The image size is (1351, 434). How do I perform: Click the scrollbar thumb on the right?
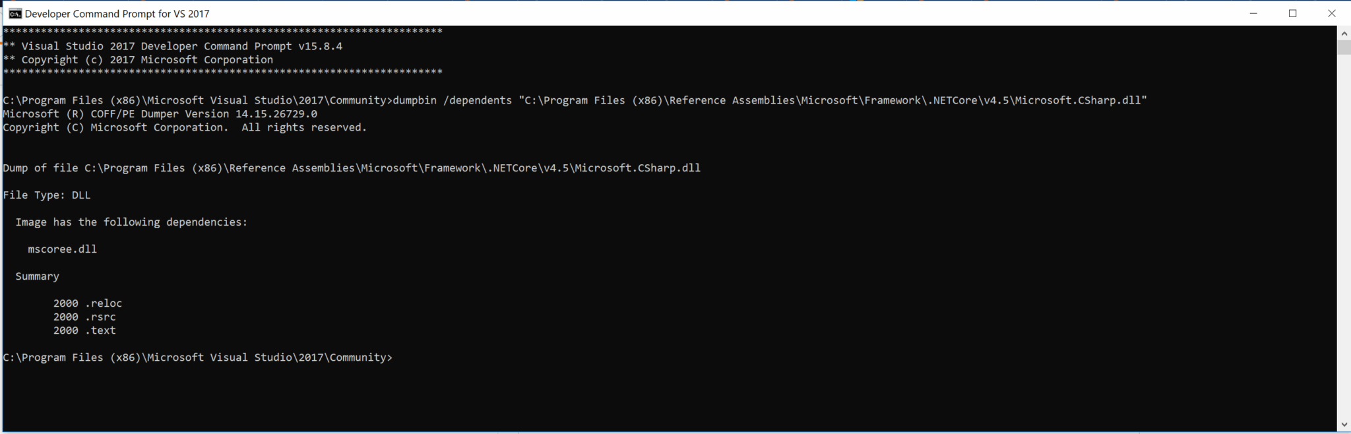(x=1344, y=46)
